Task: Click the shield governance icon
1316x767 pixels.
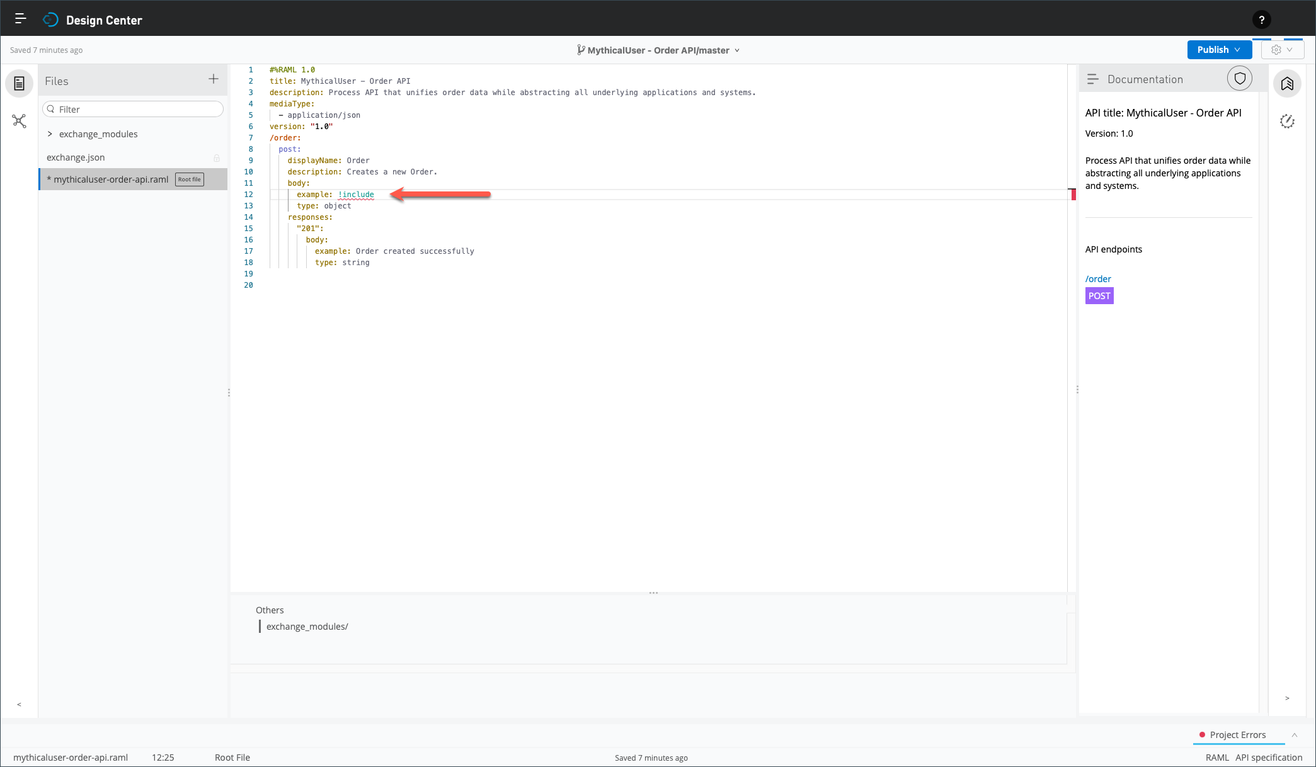Action: (x=1240, y=79)
